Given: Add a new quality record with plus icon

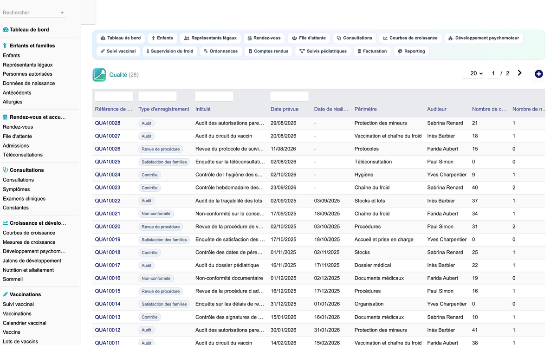Looking at the screenshot, I should click(x=538, y=74).
